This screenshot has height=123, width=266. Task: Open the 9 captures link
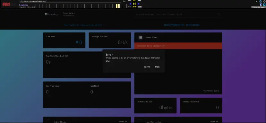coord(23,5)
